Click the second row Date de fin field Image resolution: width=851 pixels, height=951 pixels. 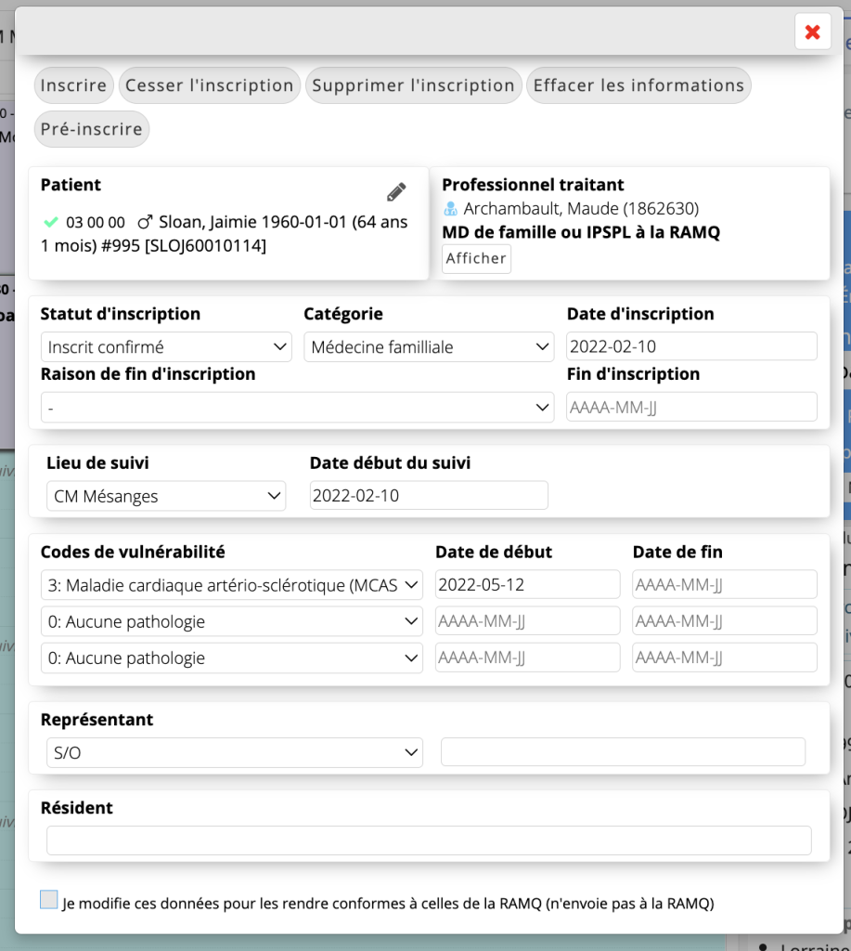pyautogui.click(x=725, y=621)
